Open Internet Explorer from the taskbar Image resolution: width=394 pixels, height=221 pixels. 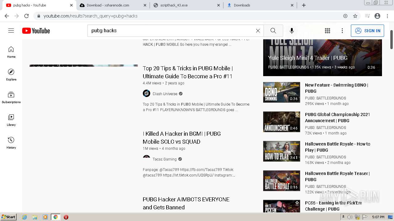point(25,217)
